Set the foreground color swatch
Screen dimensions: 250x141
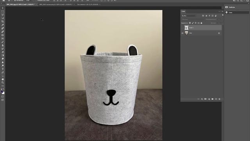tap(2, 92)
